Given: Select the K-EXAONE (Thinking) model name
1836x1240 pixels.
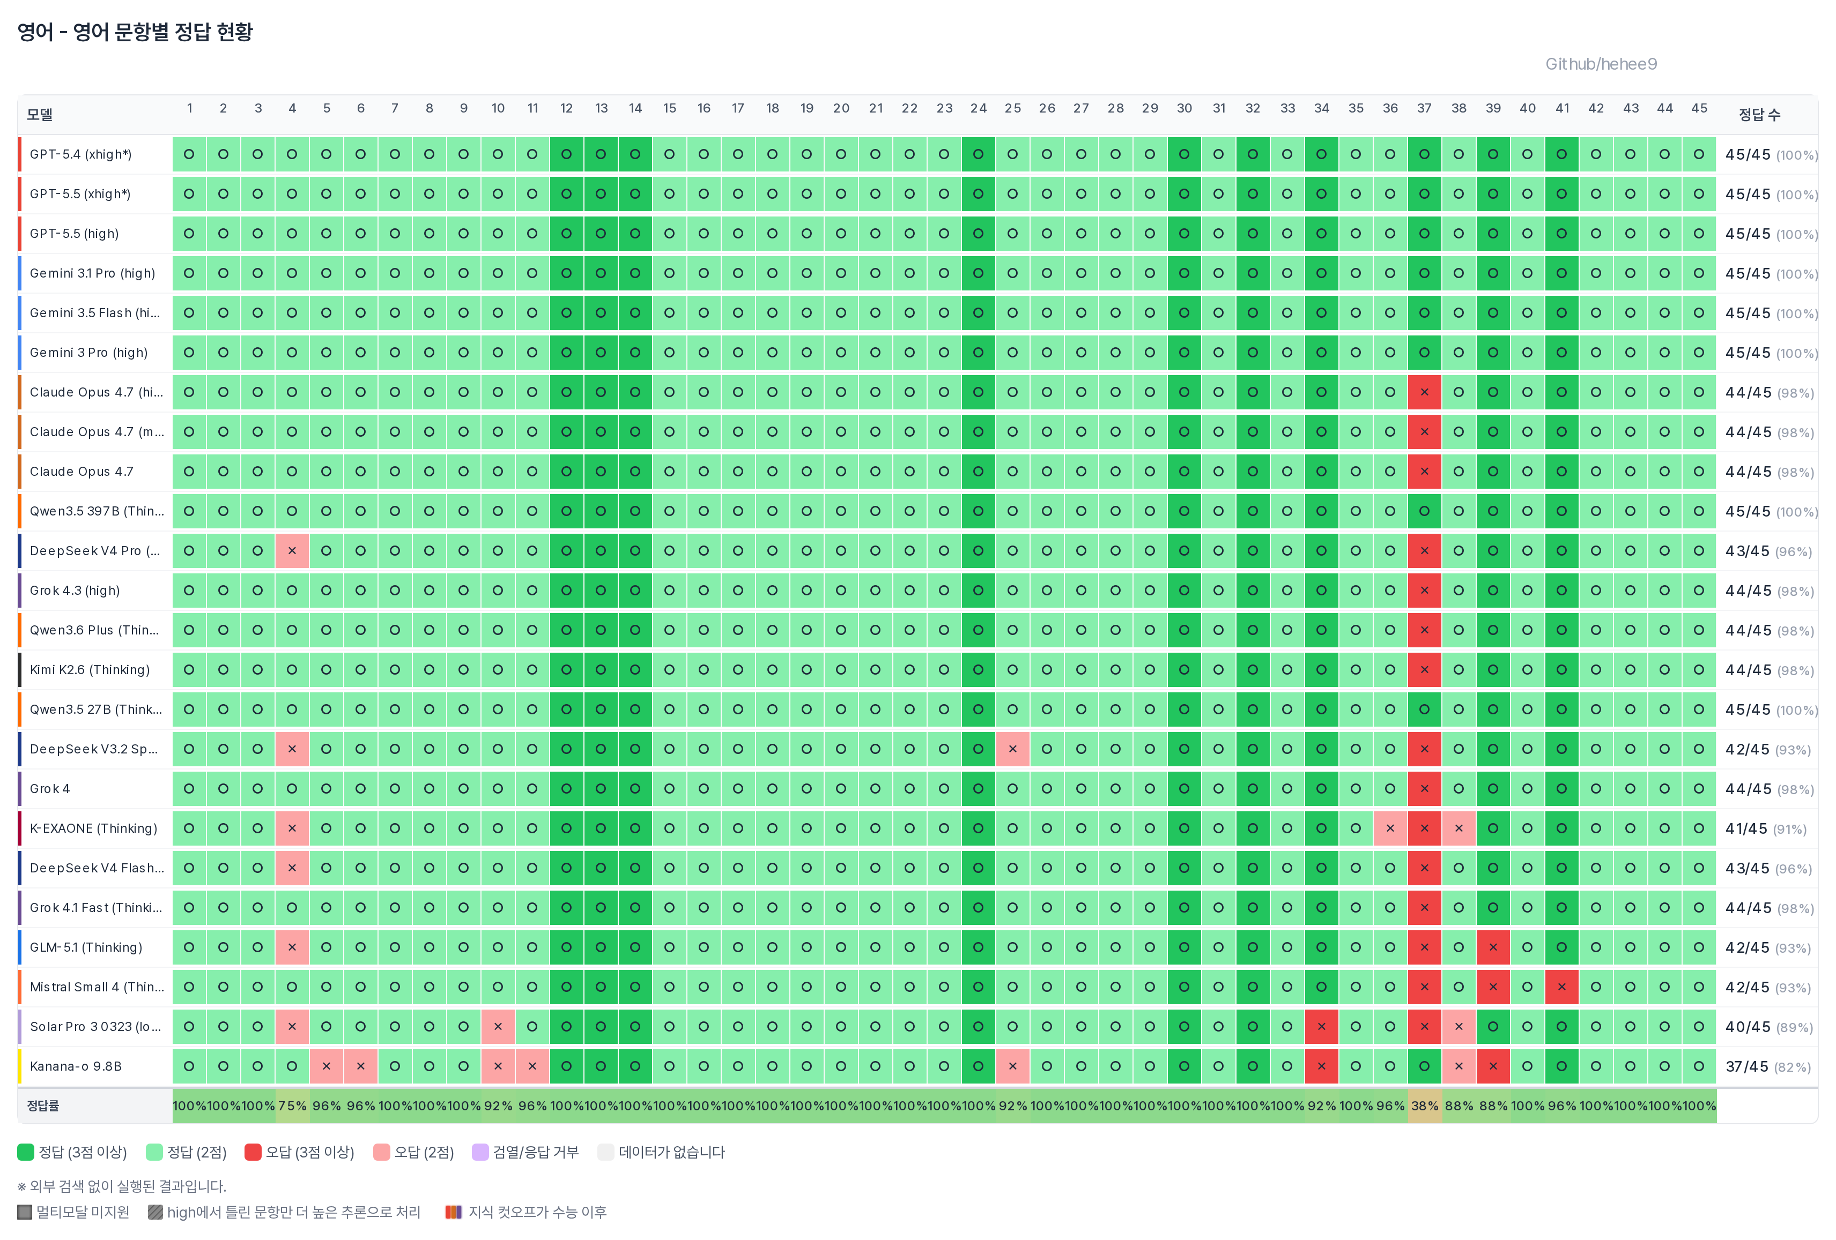Looking at the screenshot, I should 93,829.
